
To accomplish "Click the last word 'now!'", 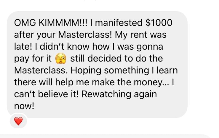I will 24,106.
